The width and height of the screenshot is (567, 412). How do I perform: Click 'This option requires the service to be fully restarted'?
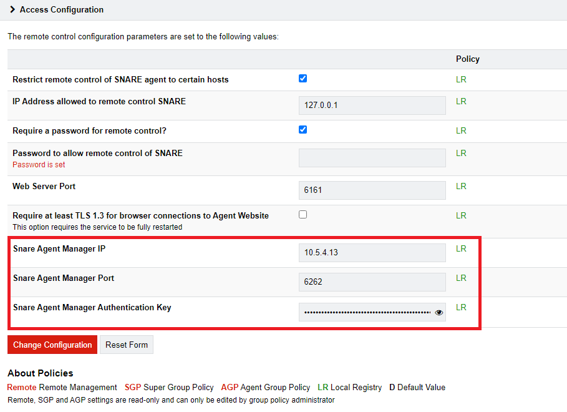(x=97, y=227)
